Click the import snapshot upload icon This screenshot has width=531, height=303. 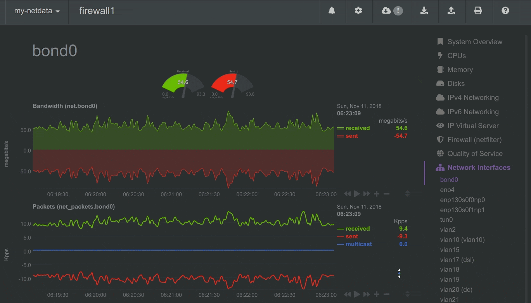pyautogui.click(x=451, y=11)
